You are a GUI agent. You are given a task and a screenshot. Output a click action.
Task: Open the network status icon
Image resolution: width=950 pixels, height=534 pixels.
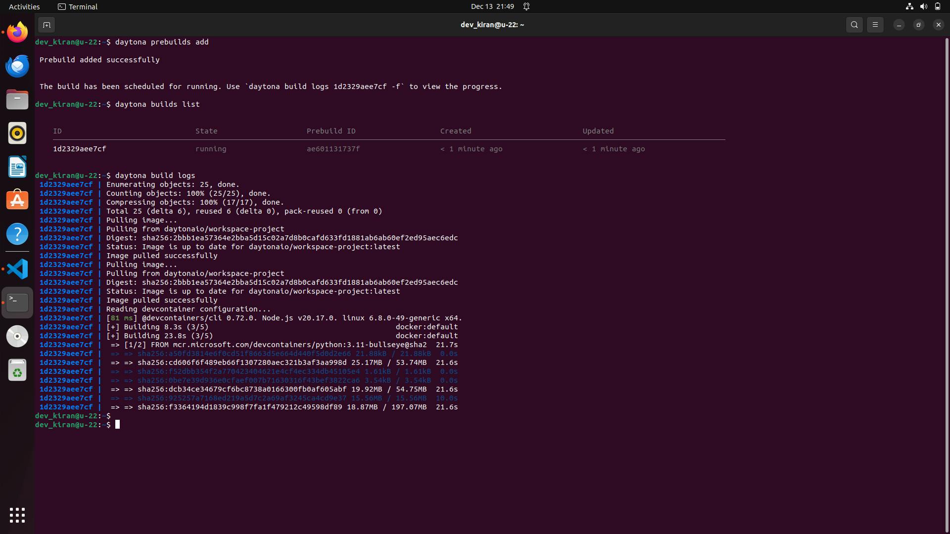point(909,6)
